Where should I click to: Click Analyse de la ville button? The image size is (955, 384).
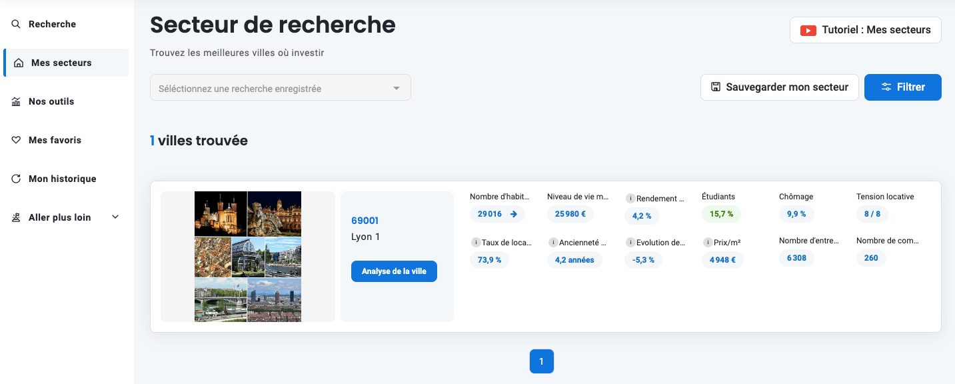[394, 271]
